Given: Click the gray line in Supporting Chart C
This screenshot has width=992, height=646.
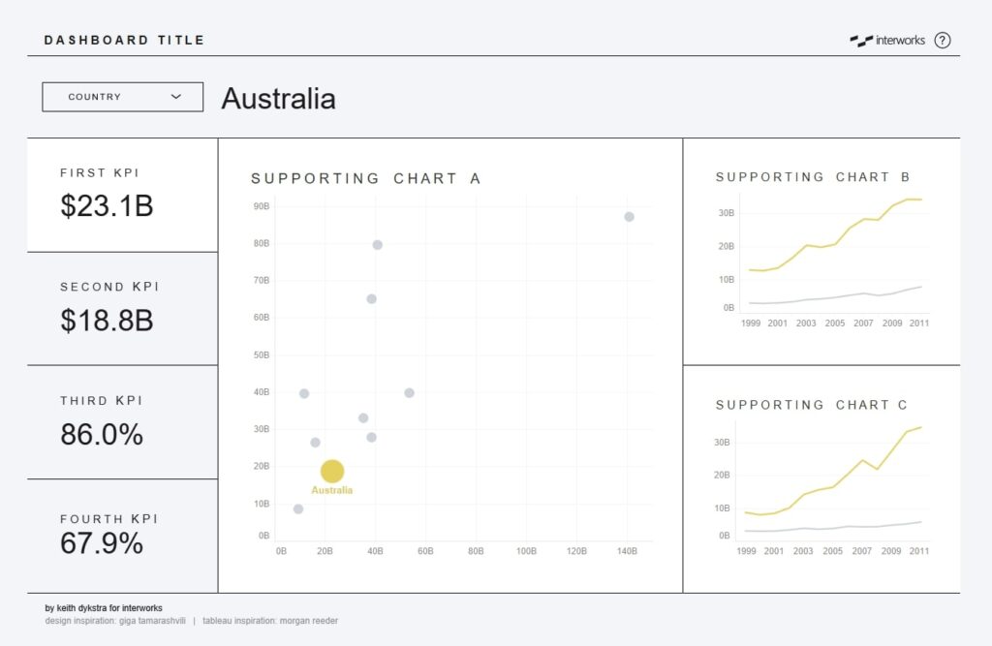Looking at the screenshot, I should click(852, 526).
